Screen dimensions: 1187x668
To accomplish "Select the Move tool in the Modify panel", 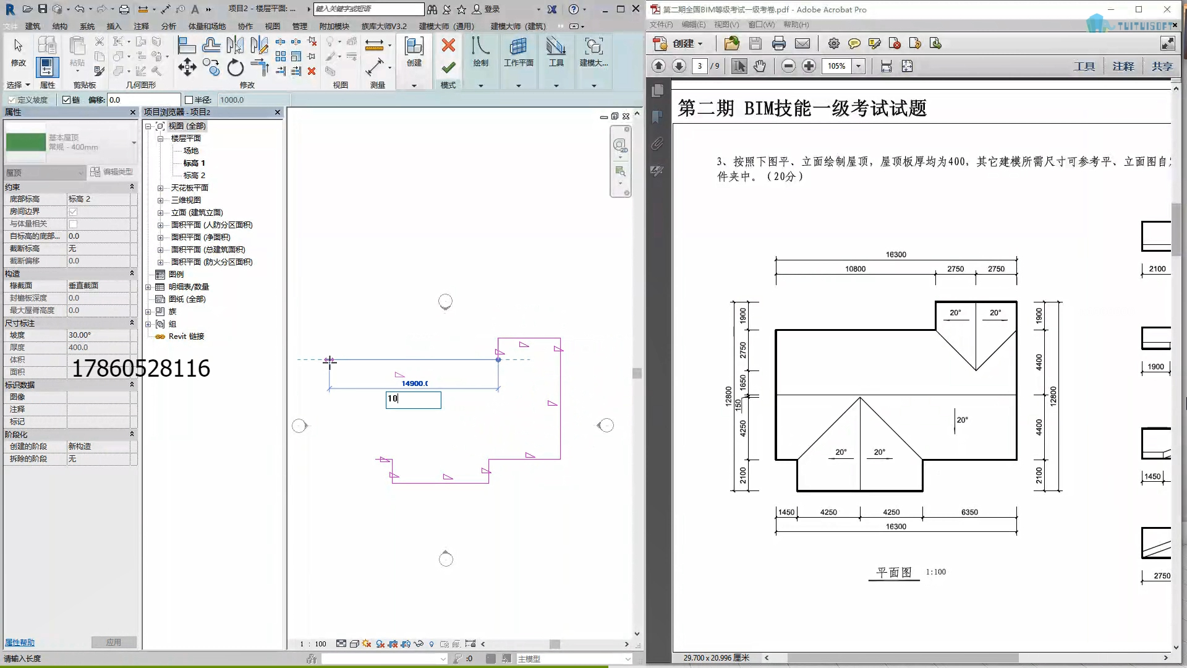I will pyautogui.click(x=187, y=68).
